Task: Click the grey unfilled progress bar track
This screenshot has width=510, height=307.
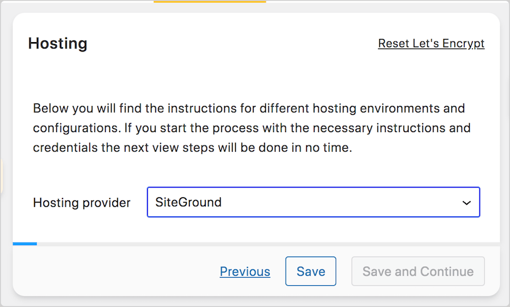Action: 268,244
